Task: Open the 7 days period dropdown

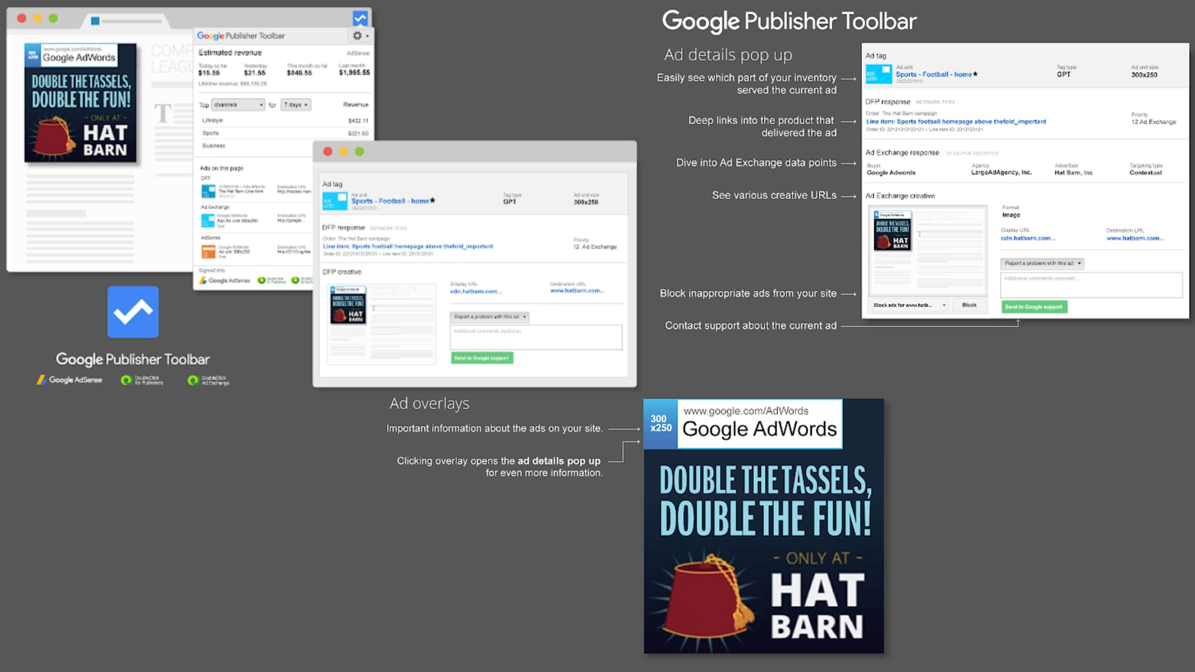Action: (x=296, y=105)
